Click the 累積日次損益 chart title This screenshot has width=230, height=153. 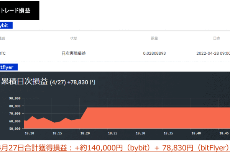pos(25,81)
